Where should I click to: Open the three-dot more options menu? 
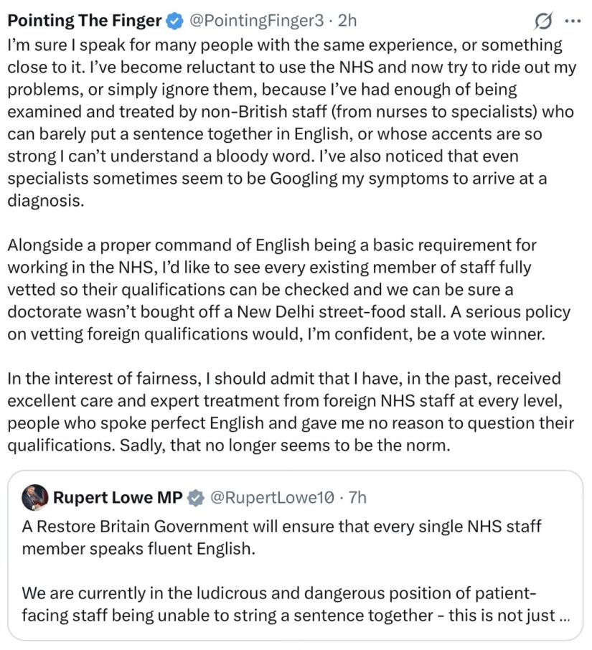coord(573,21)
